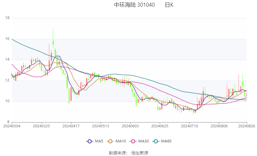Click the 20240417 date axis label

tap(71, 126)
